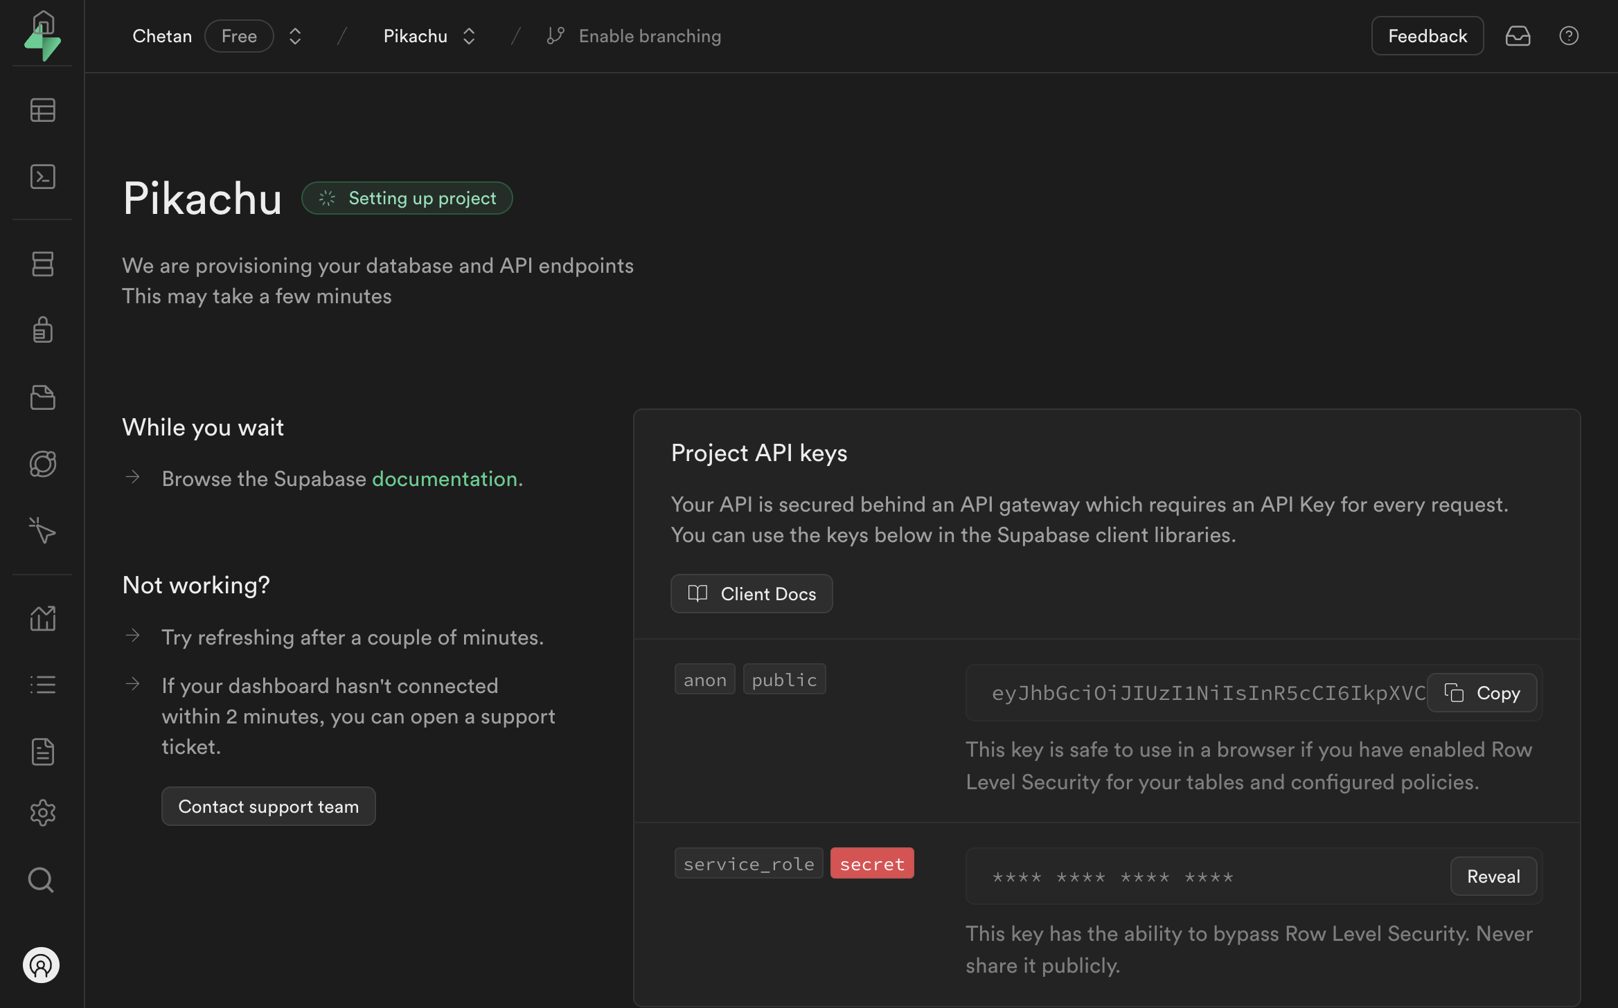1618x1008 pixels.
Task: Open the Realtime cursor icon
Action: [x=42, y=530]
